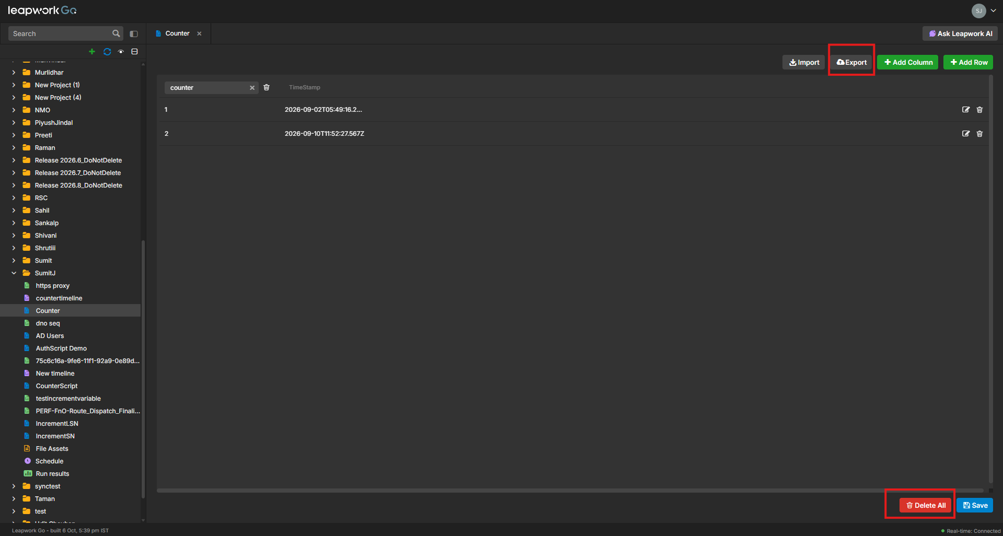Image resolution: width=1003 pixels, height=536 pixels.
Task: Click Delete All button
Action: point(926,505)
